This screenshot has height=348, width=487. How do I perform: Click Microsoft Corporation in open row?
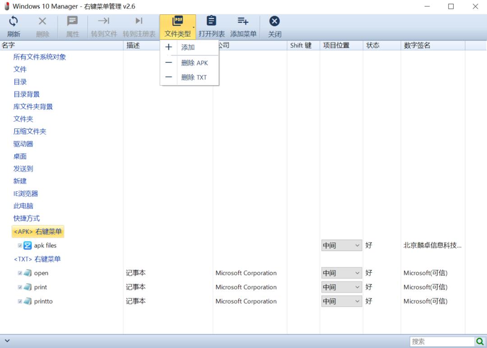point(246,273)
